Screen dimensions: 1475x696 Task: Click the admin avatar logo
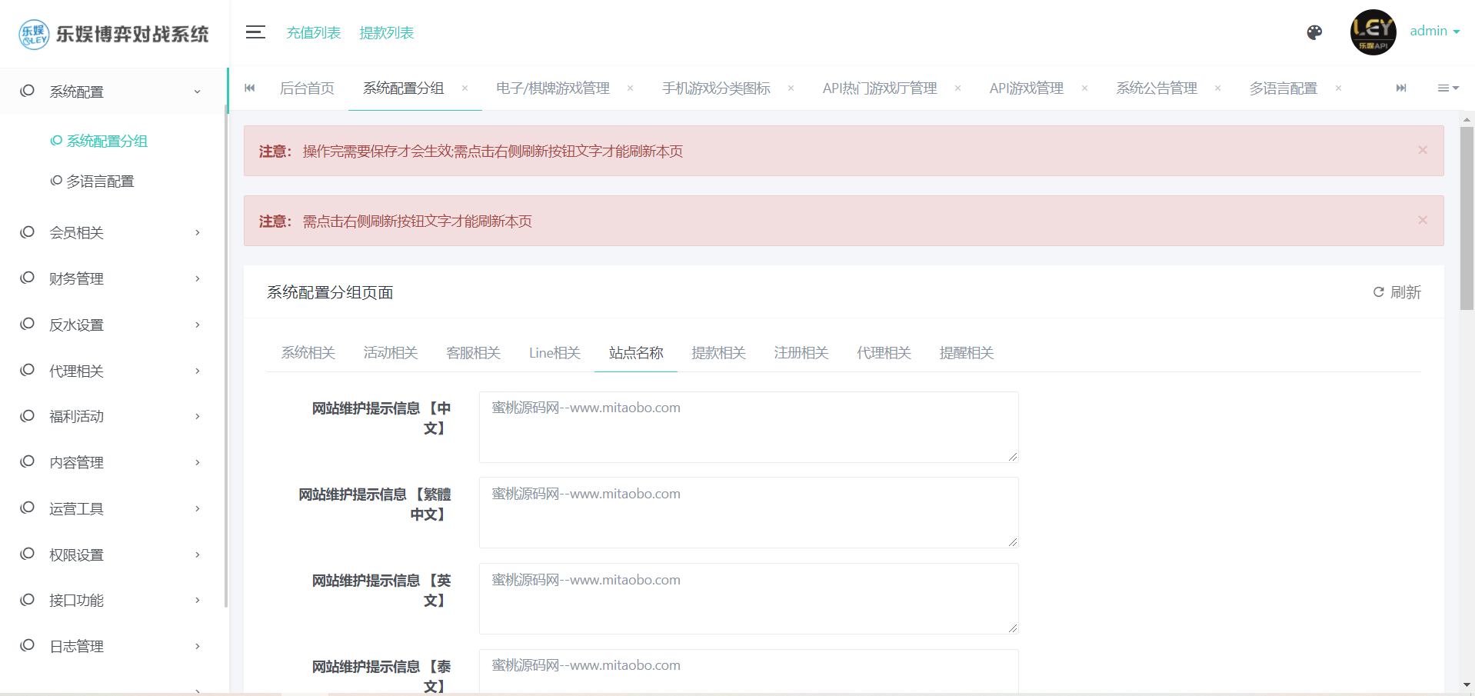[x=1373, y=32]
